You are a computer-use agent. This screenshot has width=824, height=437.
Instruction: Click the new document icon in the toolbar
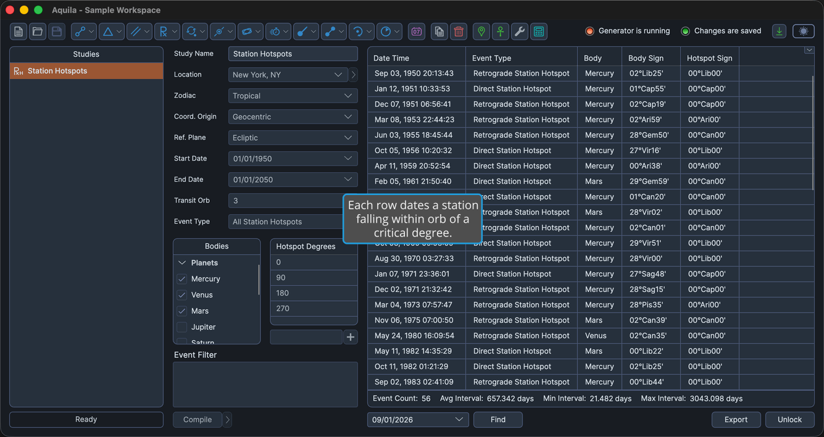(x=19, y=31)
